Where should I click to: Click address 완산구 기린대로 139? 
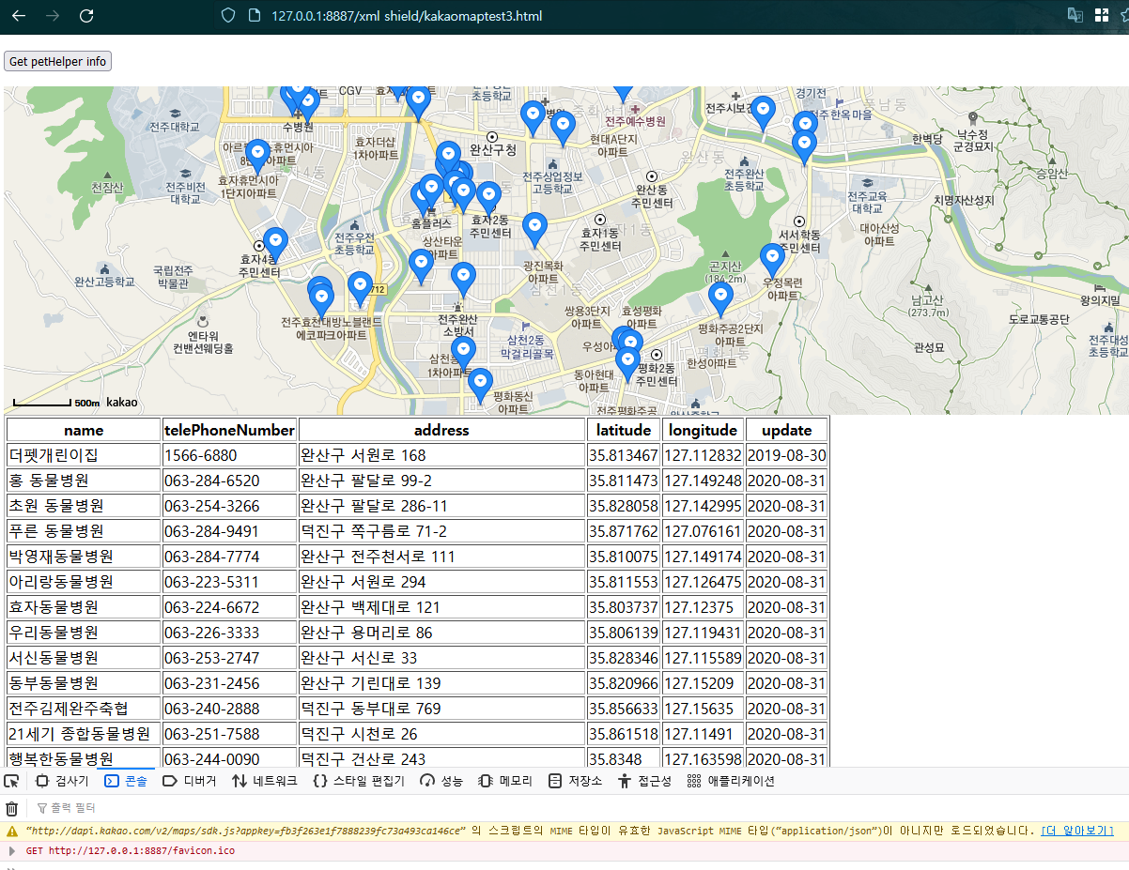coord(441,683)
